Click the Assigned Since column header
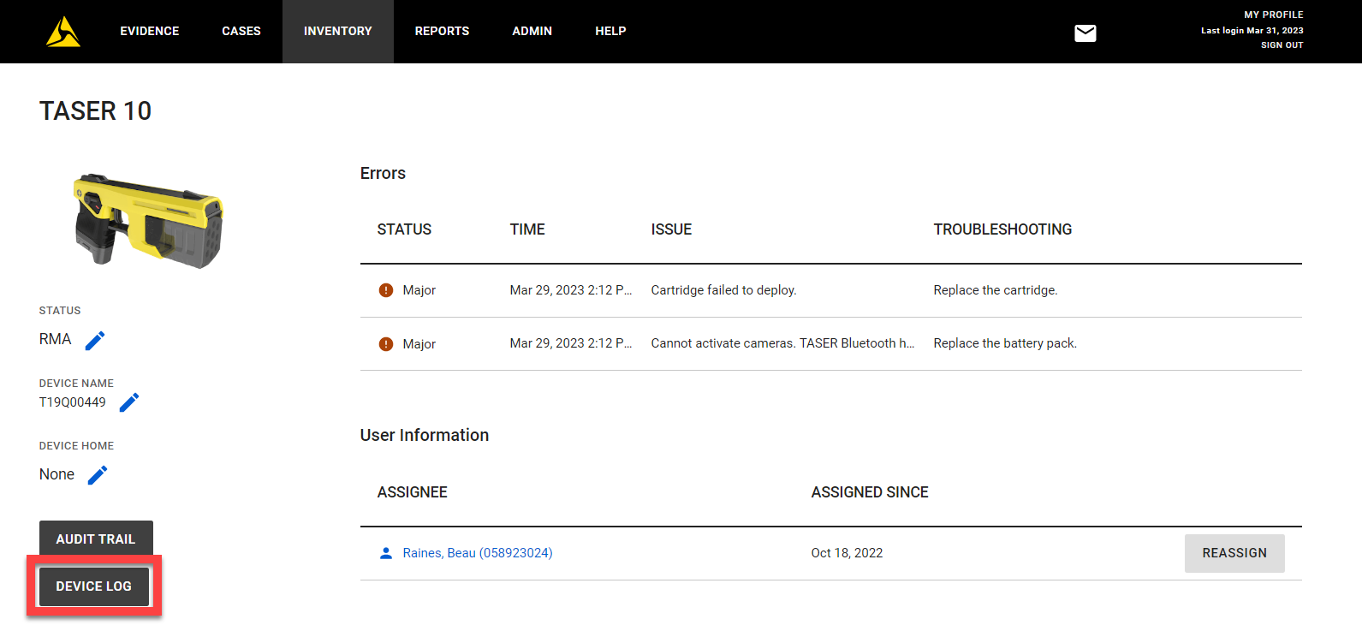 click(x=870, y=492)
